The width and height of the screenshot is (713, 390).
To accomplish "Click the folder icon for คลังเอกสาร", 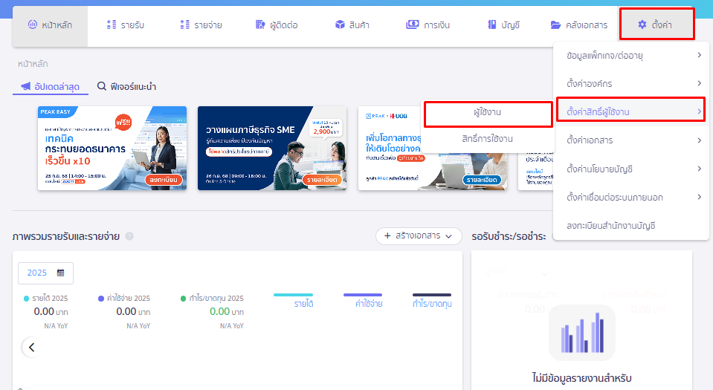I will point(555,25).
